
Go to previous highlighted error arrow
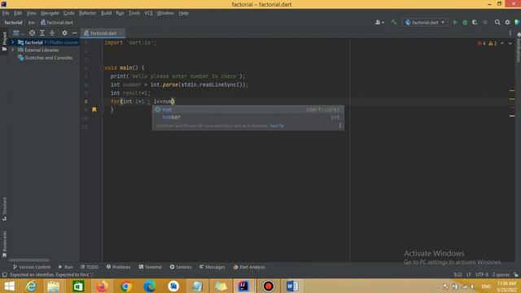click(x=502, y=43)
